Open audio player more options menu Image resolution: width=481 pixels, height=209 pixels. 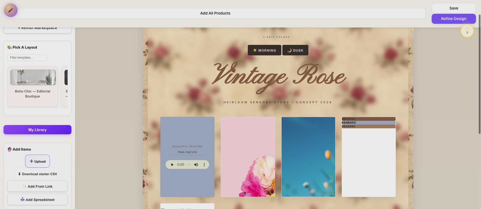point(204,165)
